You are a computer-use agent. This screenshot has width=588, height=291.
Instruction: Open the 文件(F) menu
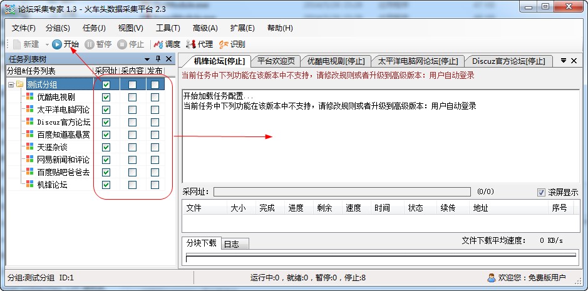[x=24, y=28]
